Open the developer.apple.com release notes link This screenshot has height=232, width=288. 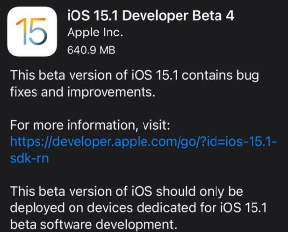tap(144, 150)
